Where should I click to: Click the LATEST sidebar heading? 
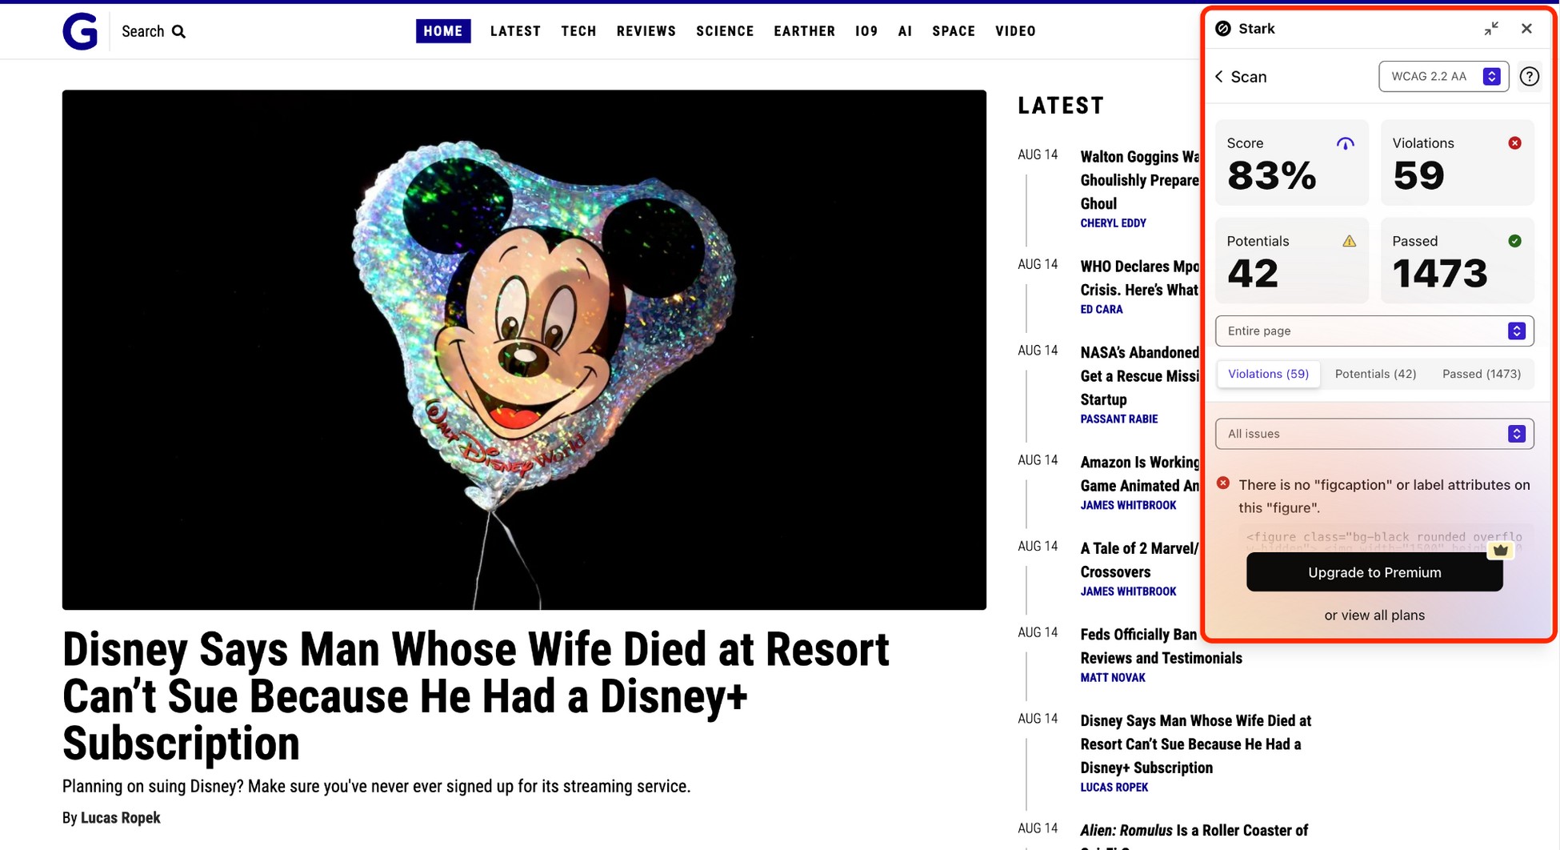1061,106
